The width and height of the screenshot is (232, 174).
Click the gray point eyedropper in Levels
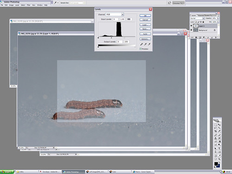coord(145,44)
